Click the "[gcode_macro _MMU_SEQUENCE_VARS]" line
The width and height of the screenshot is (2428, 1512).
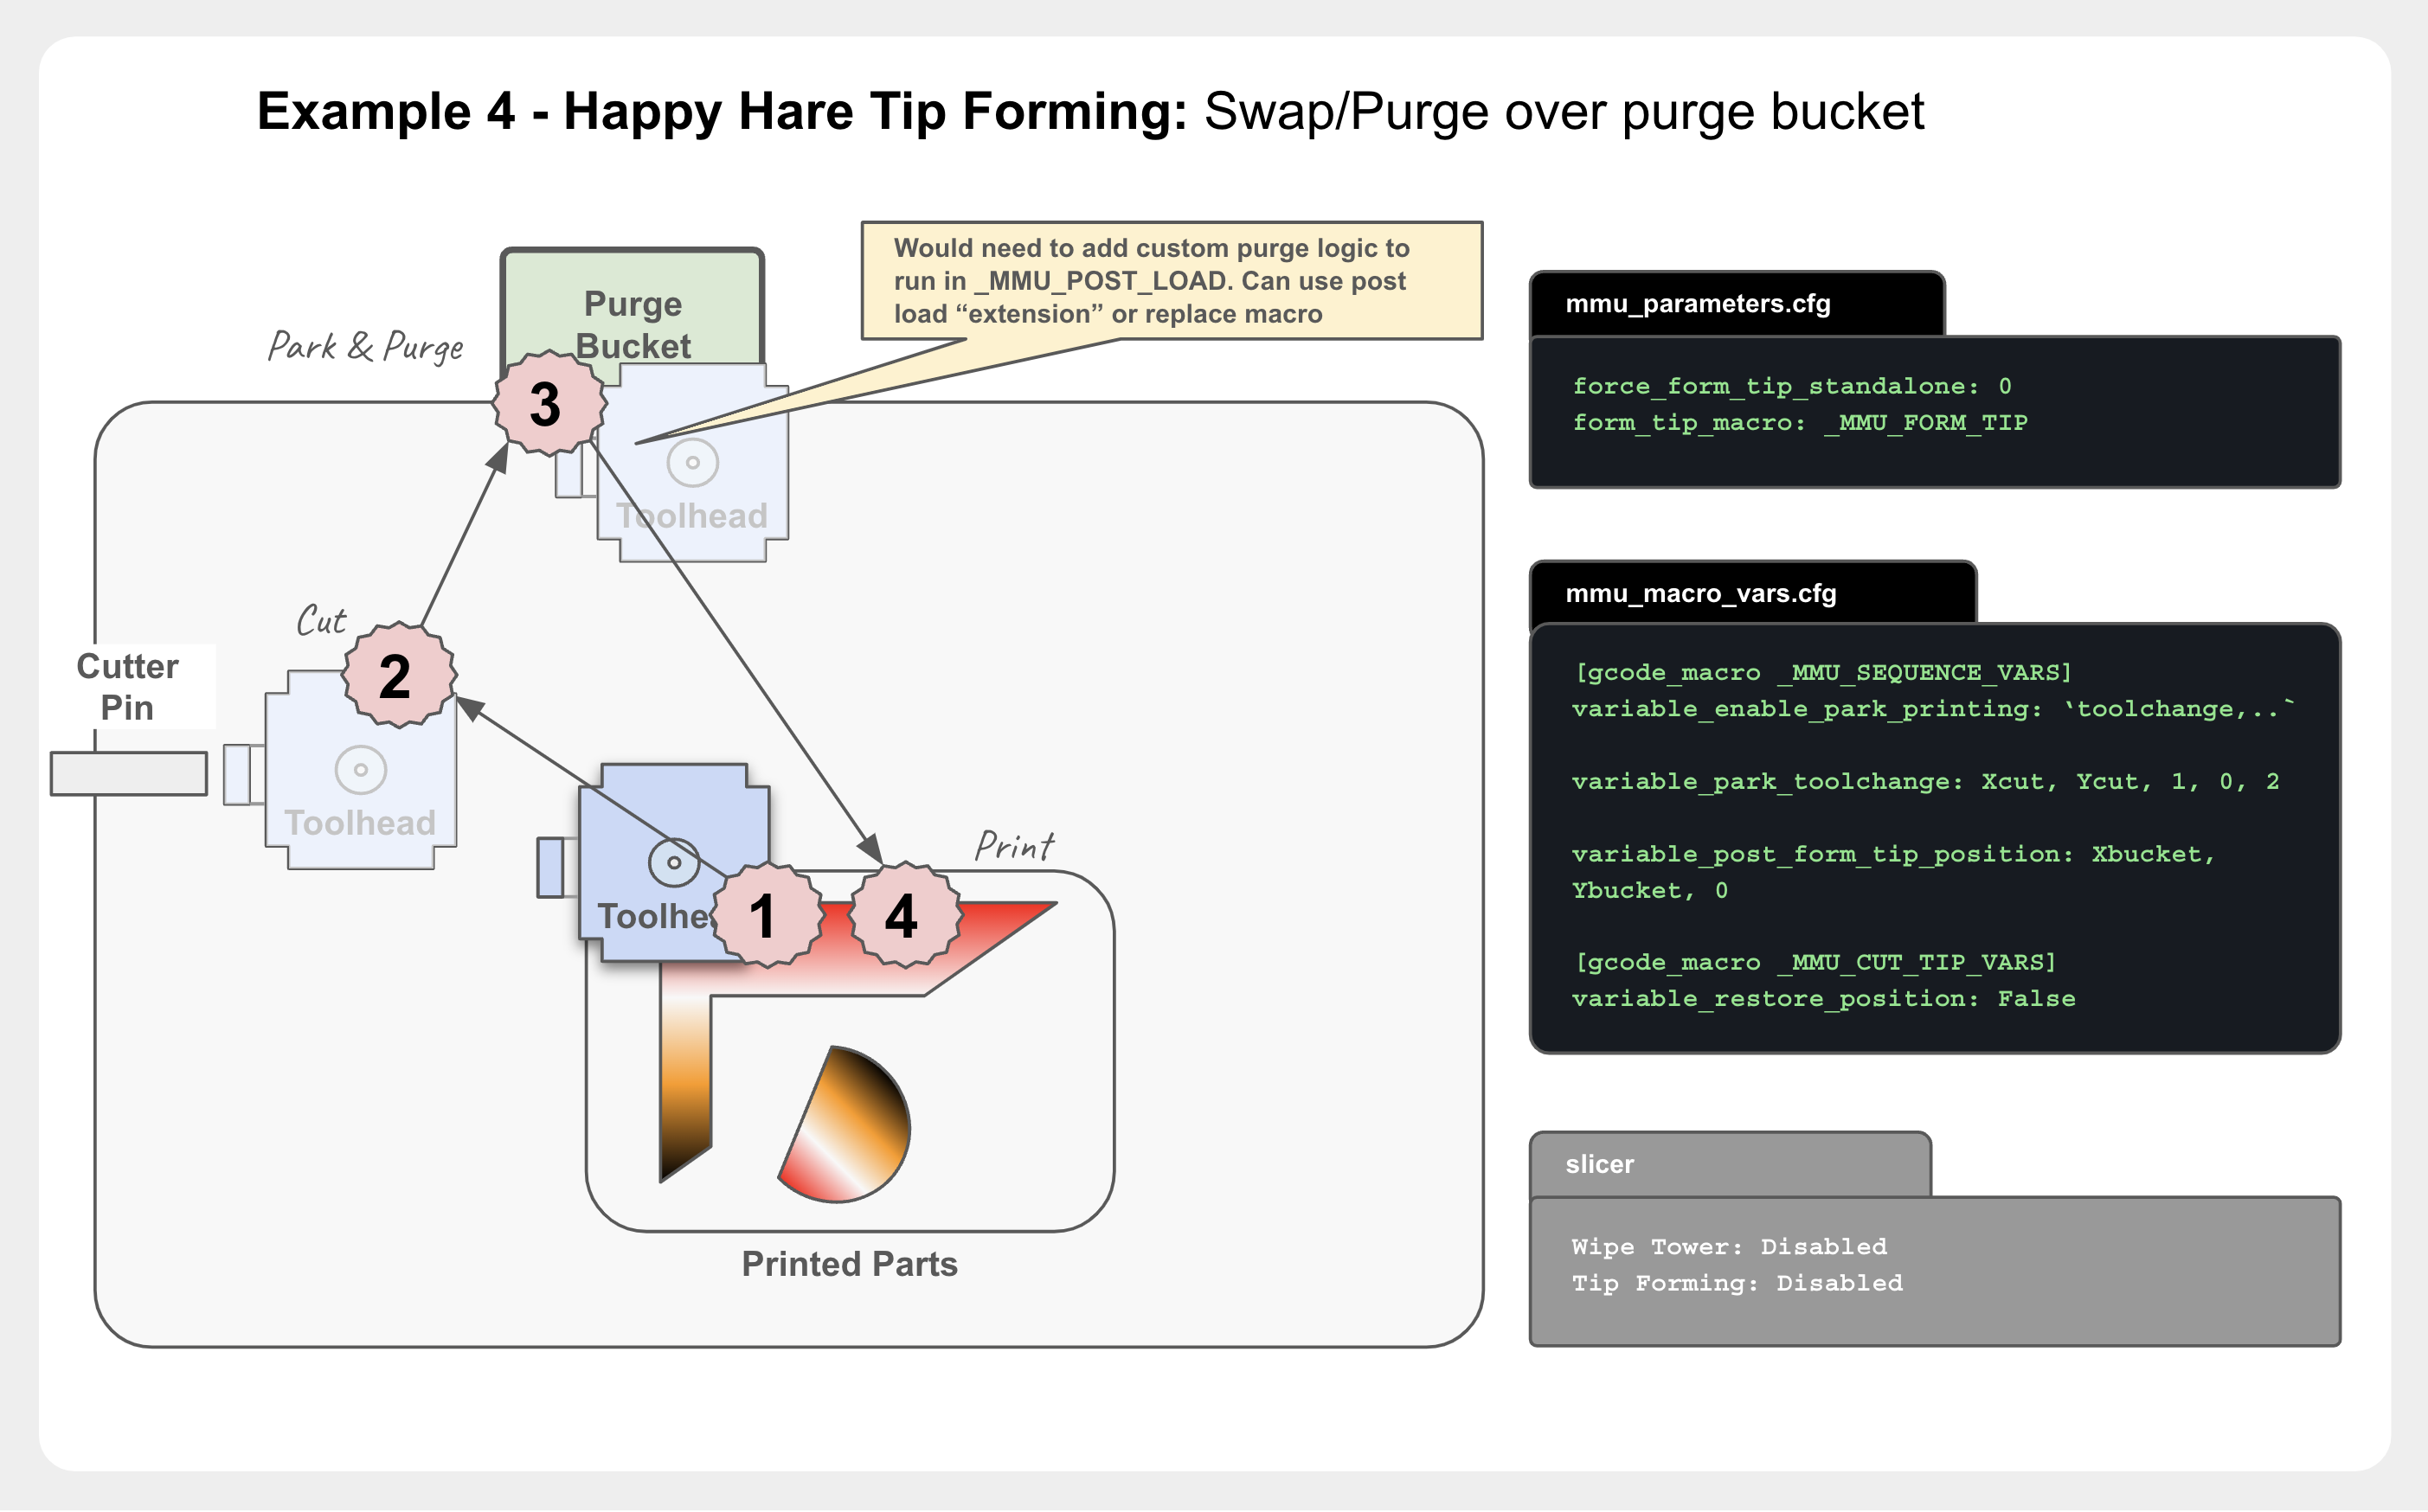pos(1823,672)
